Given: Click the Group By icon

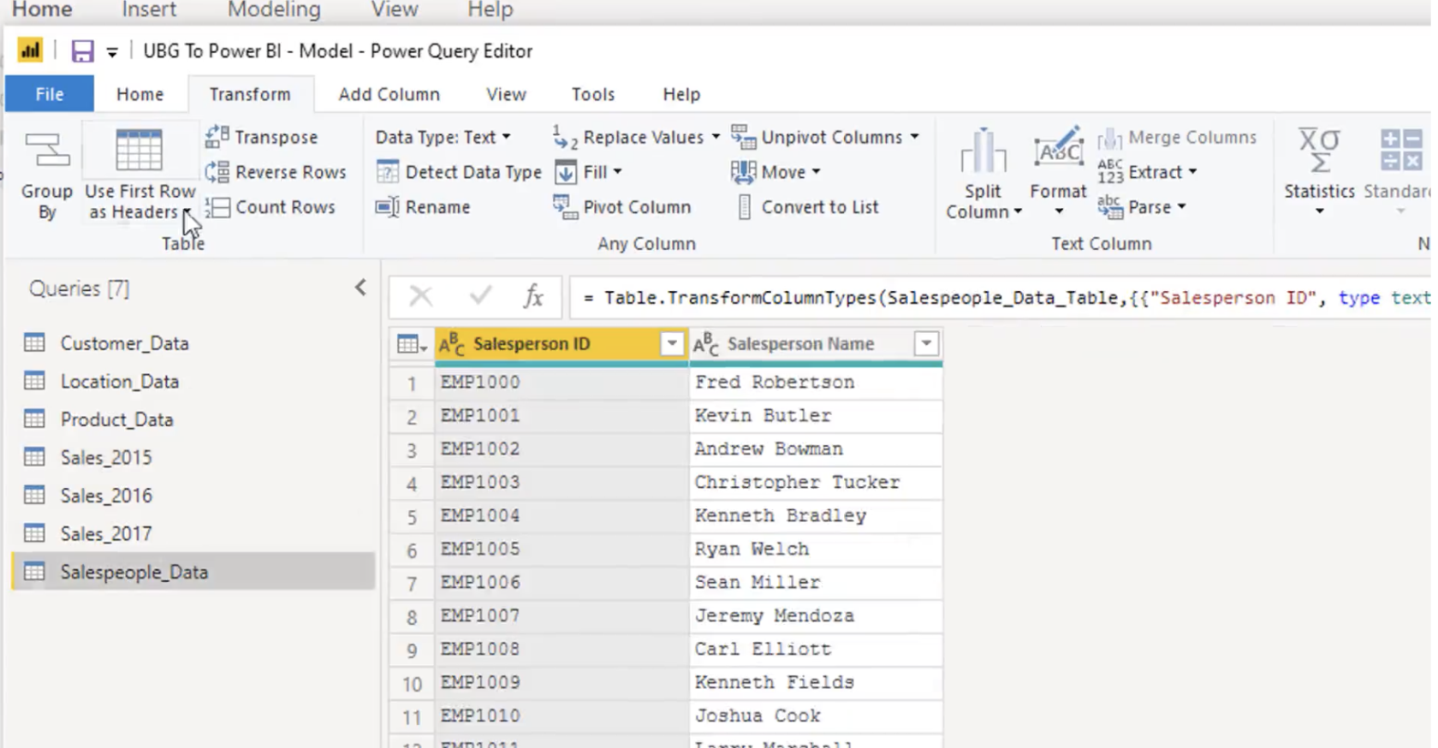Looking at the screenshot, I should [47, 151].
